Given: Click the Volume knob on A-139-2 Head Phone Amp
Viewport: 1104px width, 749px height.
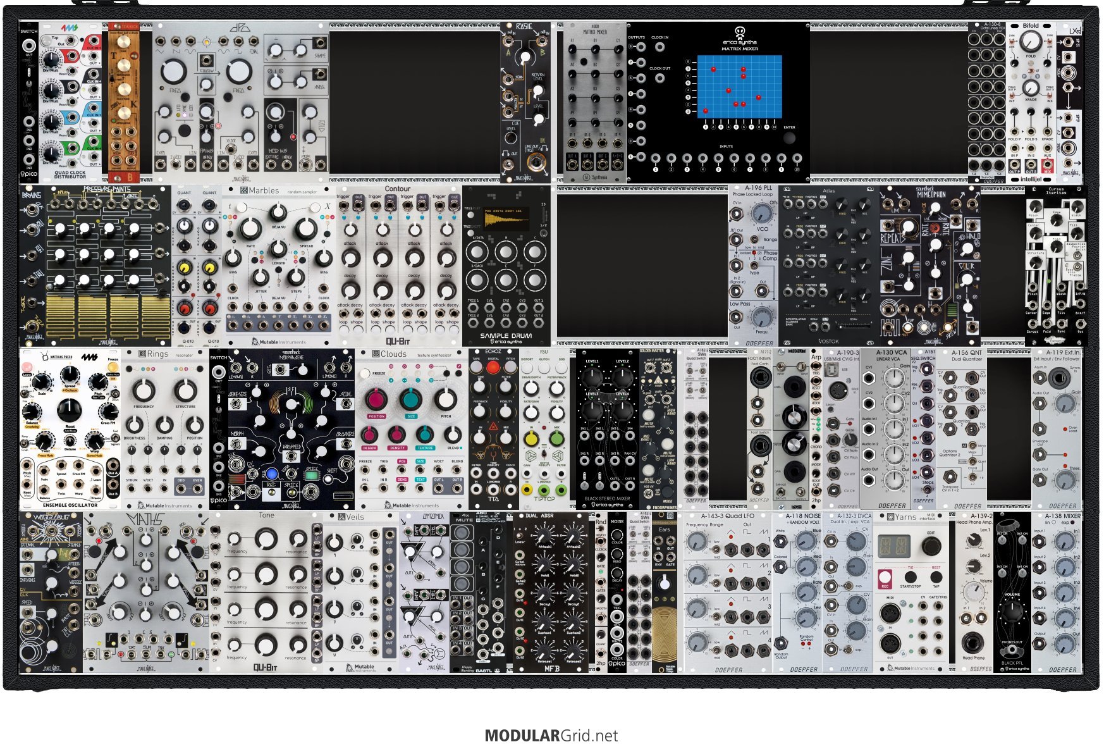Looking at the screenshot, I should (973, 592).
